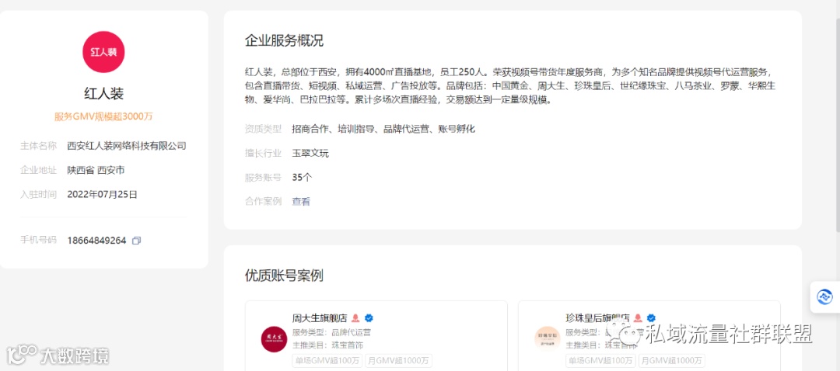Click the blue verified badge beside 周大生旗舰店
The width and height of the screenshot is (840, 371).
(x=369, y=318)
